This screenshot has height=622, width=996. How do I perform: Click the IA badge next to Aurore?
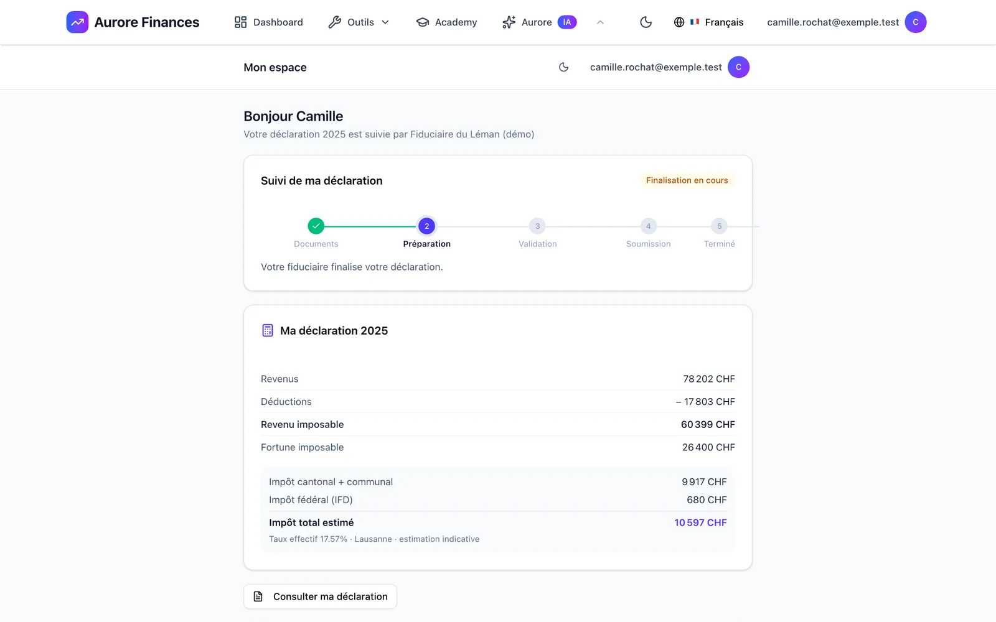[x=567, y=22]
